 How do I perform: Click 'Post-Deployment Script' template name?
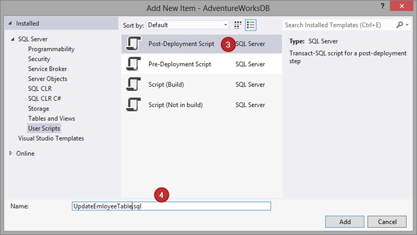(181, 44)
